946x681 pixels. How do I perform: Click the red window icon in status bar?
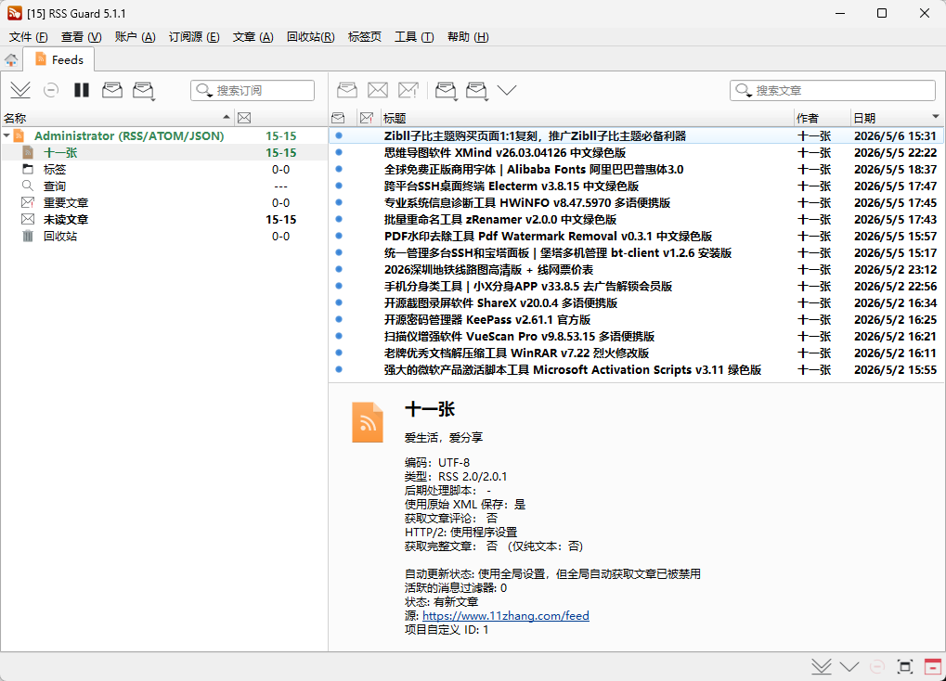tap(933, 666)
